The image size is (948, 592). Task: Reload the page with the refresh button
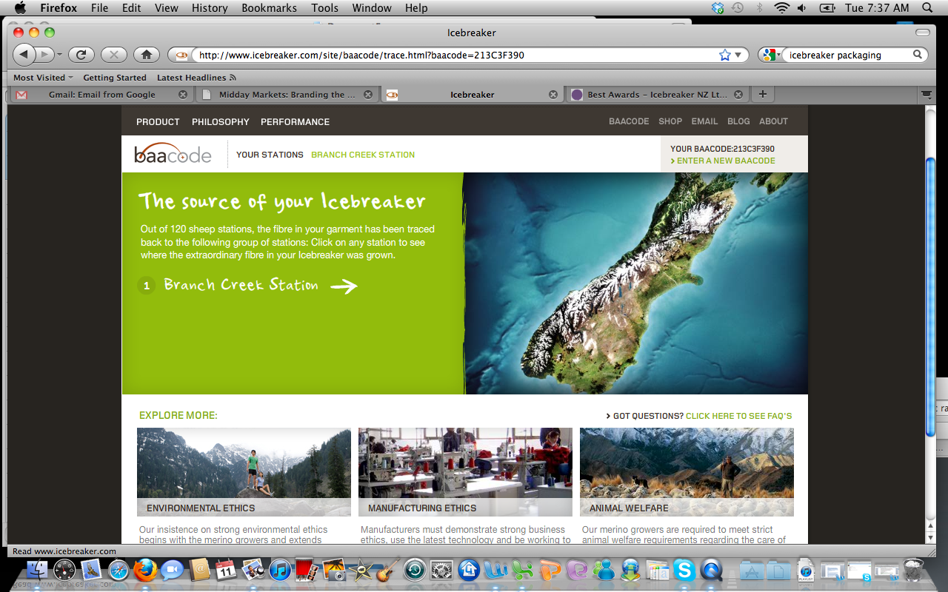81,54
